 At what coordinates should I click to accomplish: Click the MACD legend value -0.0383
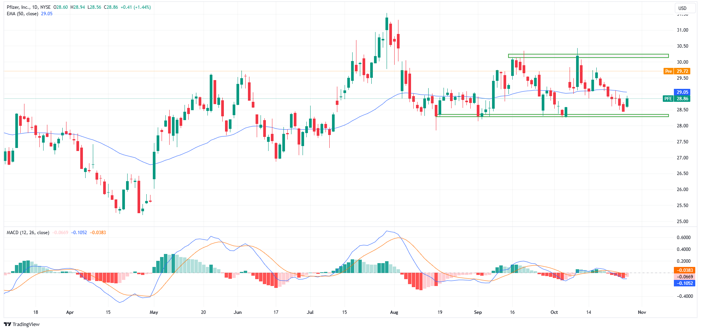(98, 233)
